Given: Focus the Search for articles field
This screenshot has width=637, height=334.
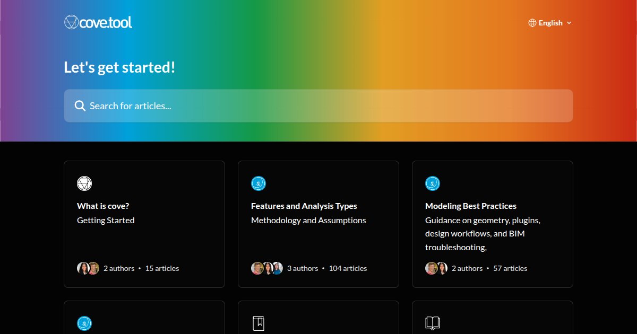Looking at the screenshot, I should pyautogui.click(x=318, y=106).
